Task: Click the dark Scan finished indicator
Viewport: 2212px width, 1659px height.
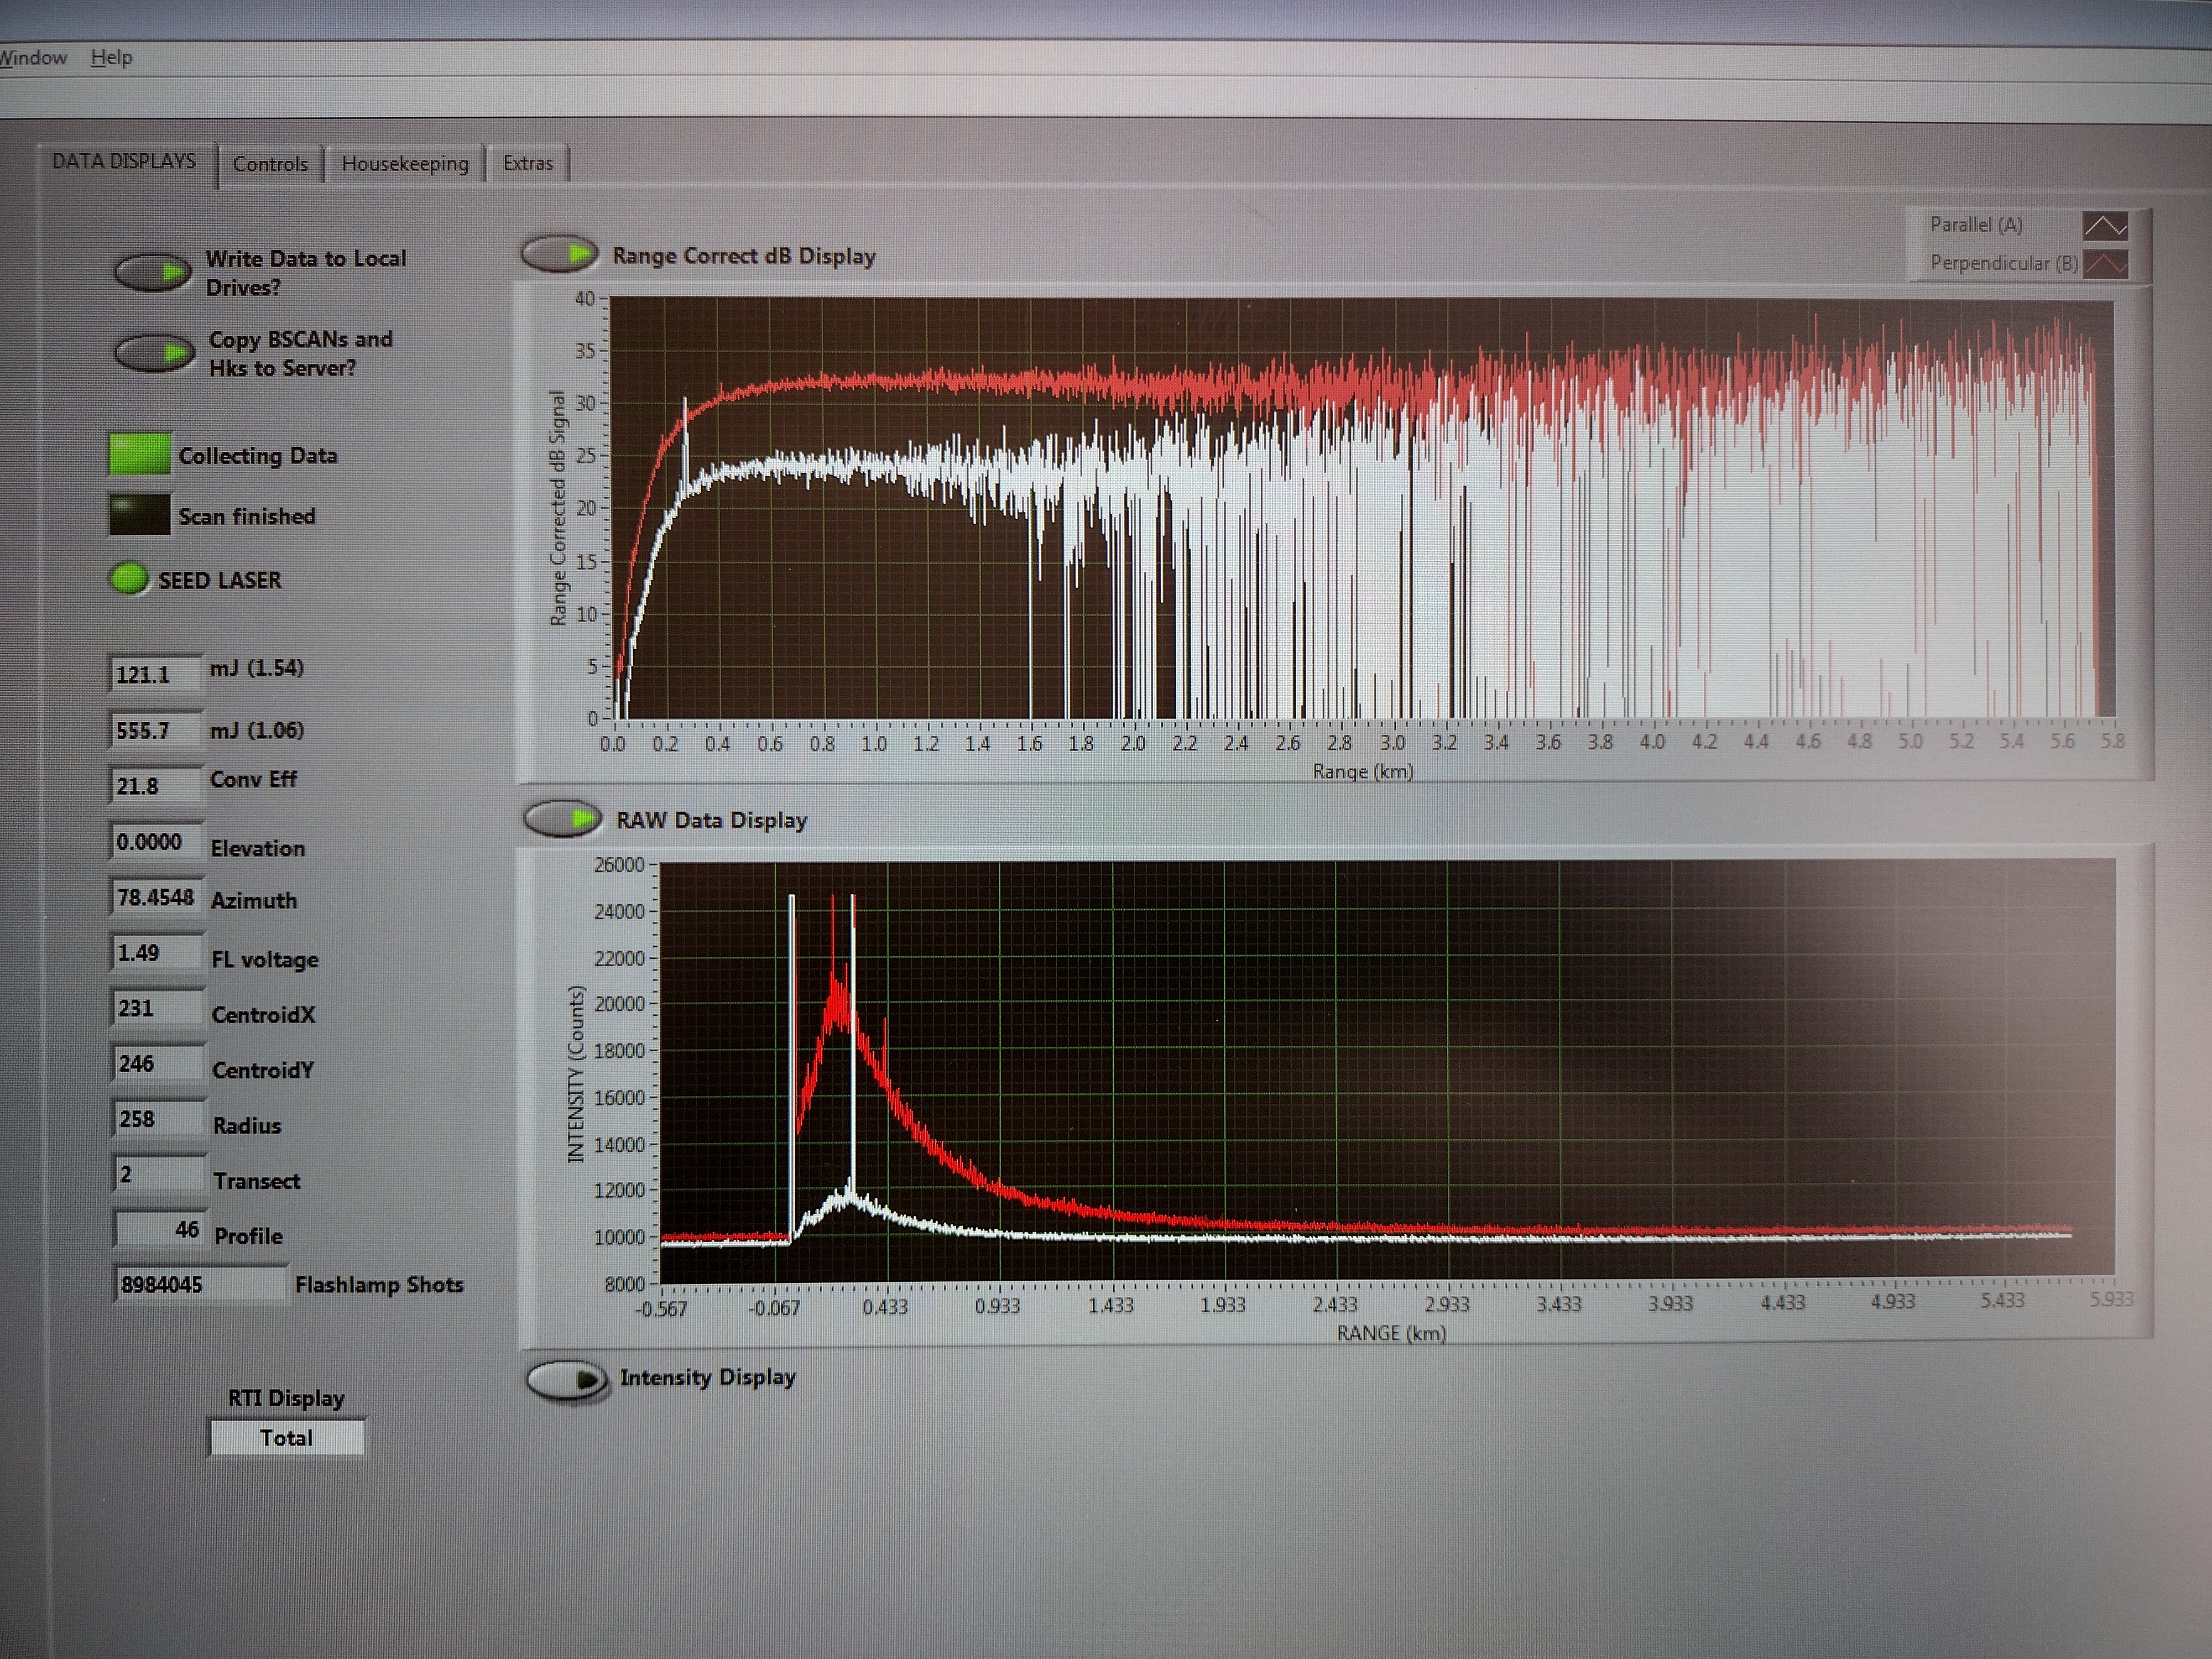Action: (x=139, y=515)
